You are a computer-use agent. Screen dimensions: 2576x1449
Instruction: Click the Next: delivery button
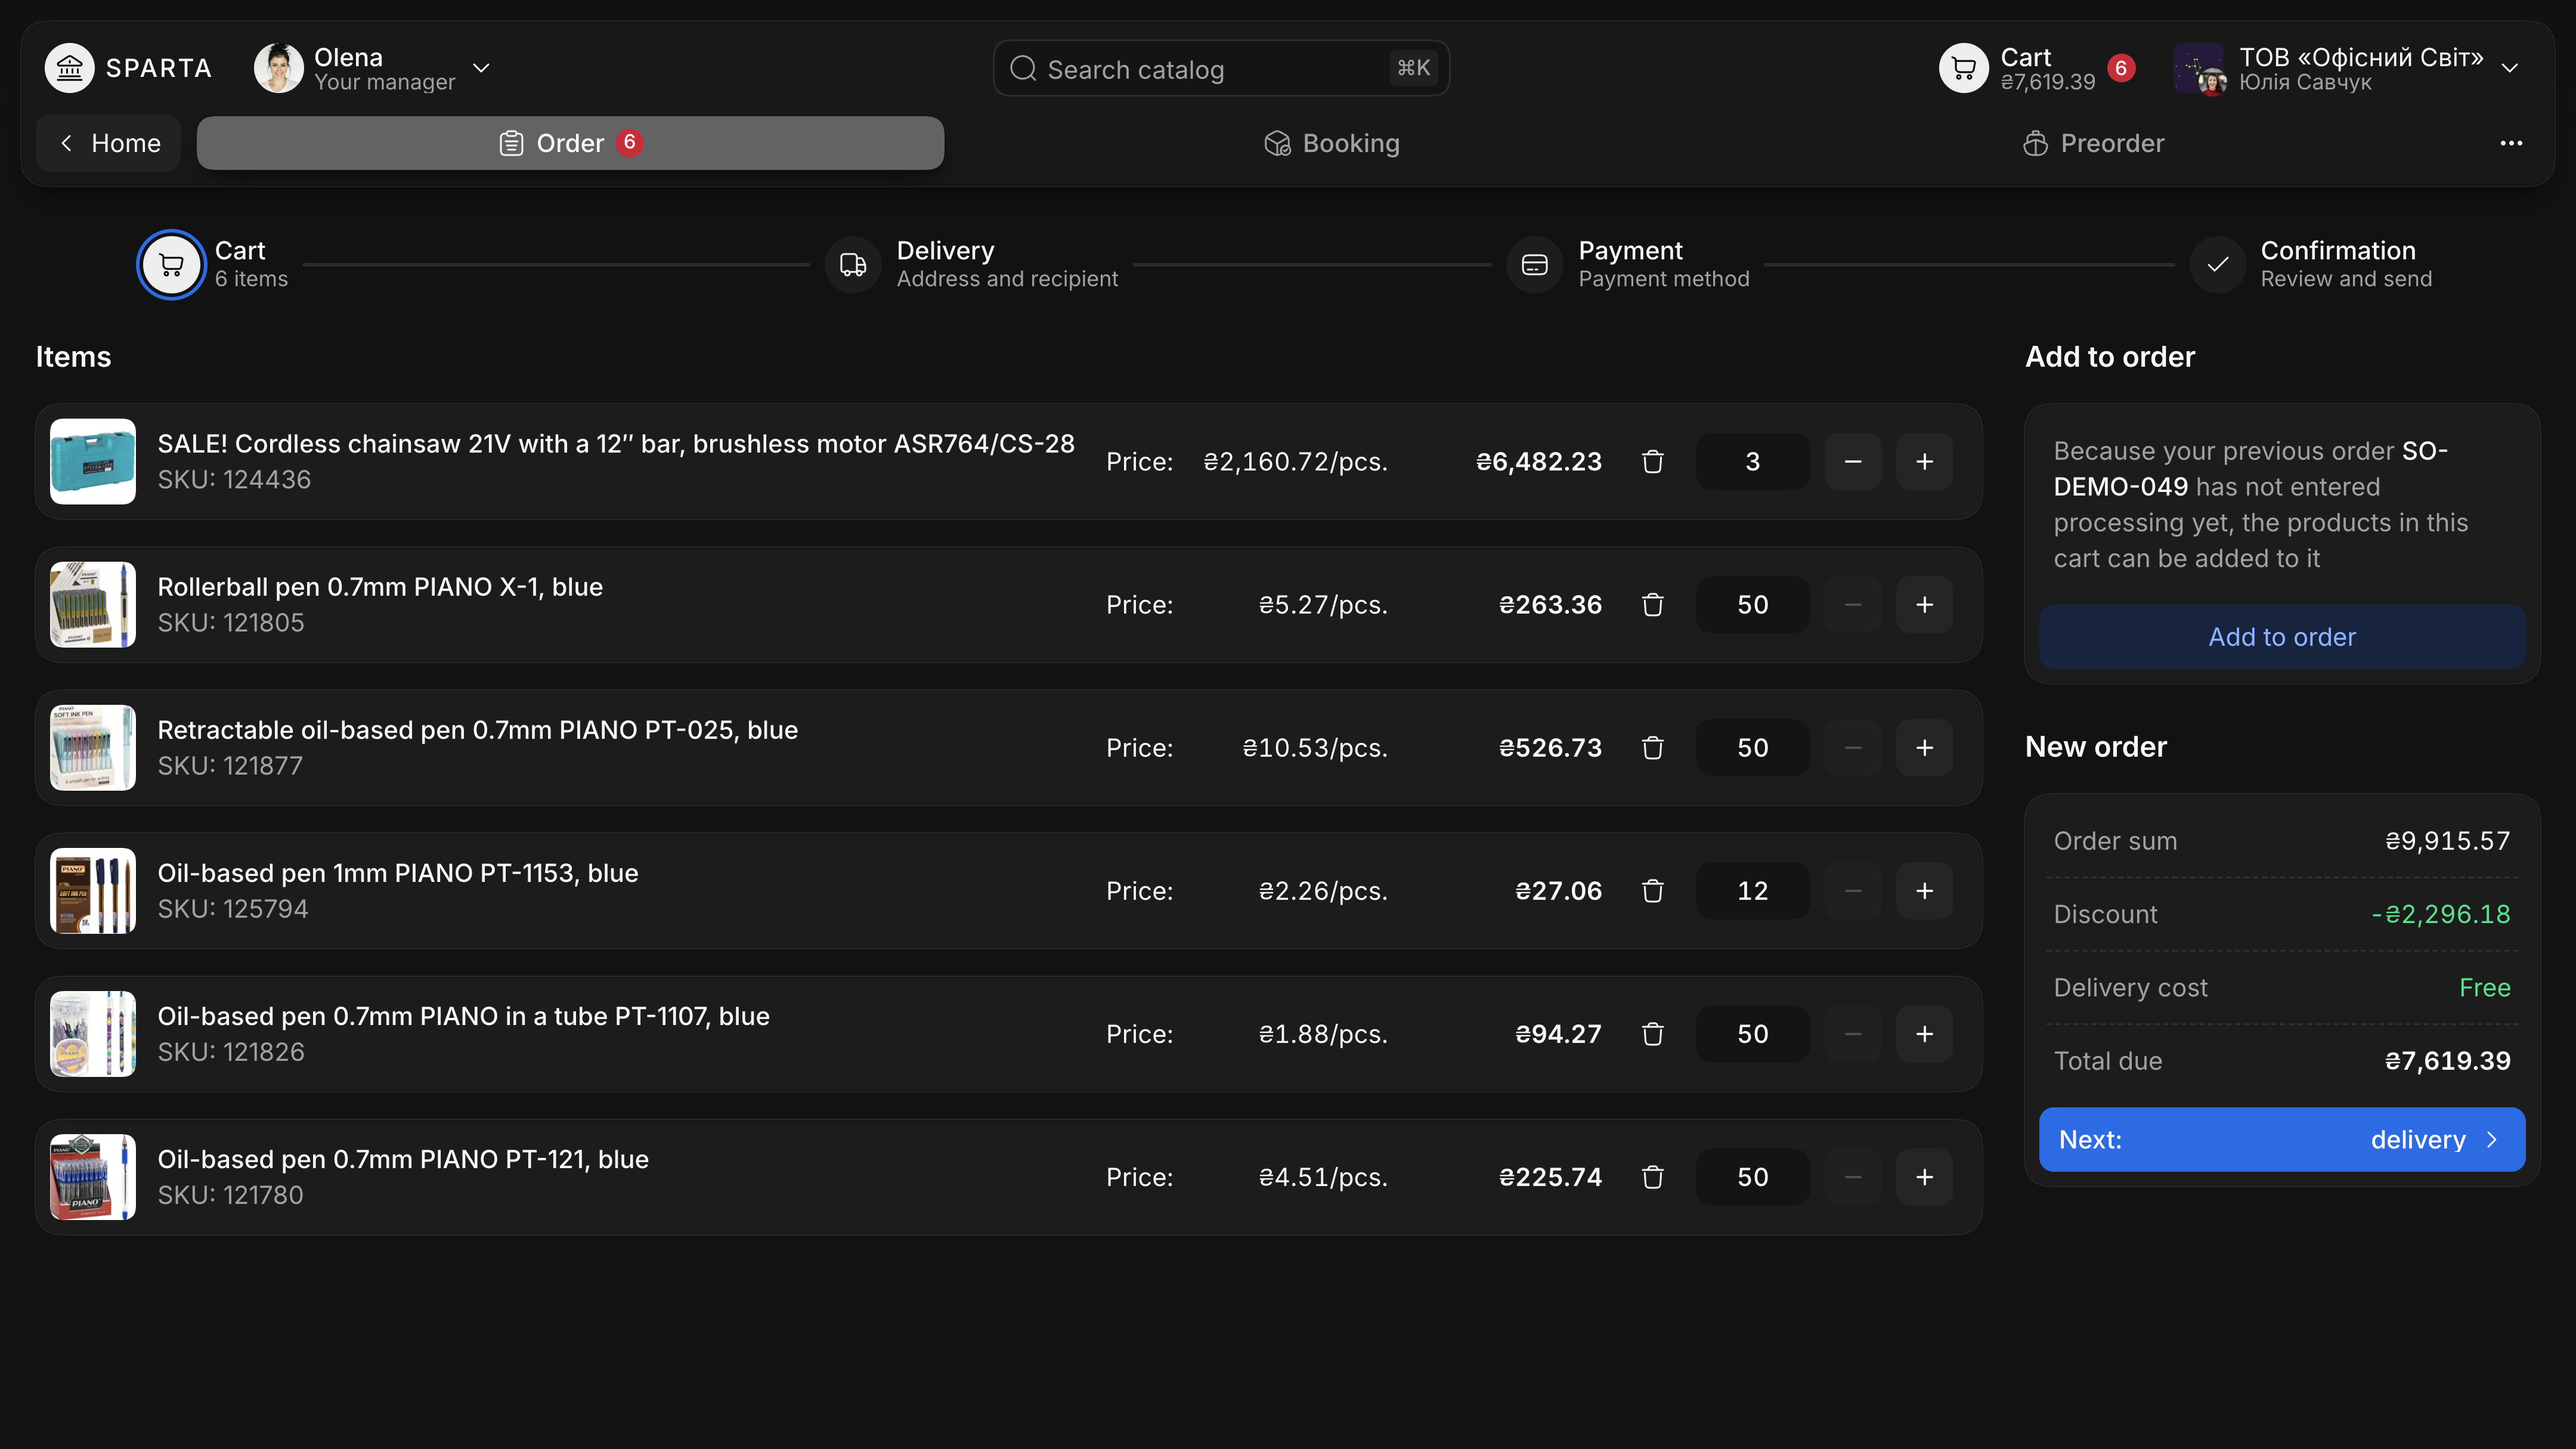pyautogui.click(x=2282, y=1140)
